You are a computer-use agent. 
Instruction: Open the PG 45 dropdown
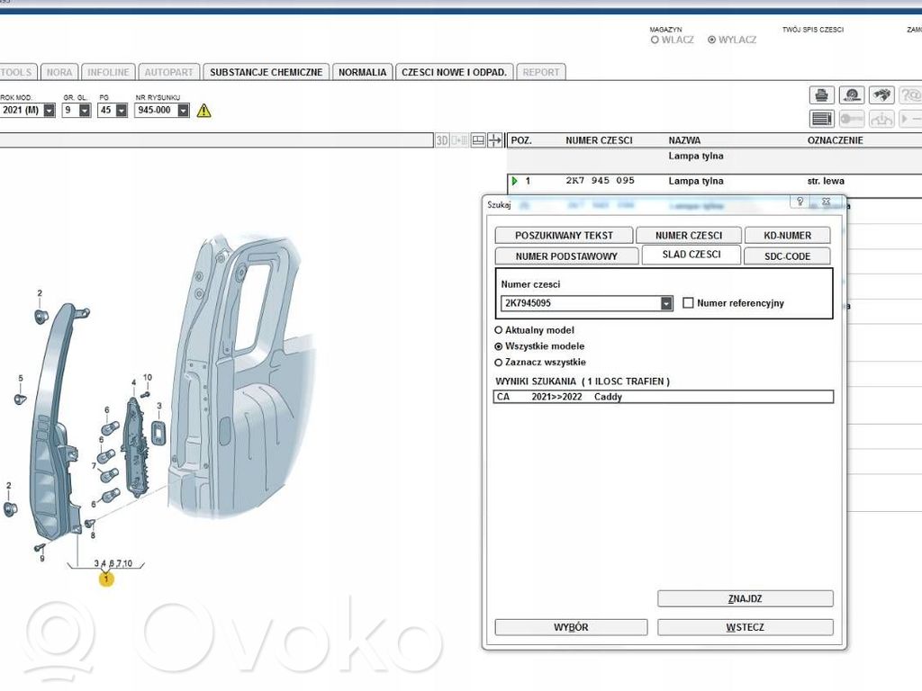pos(122,110)
